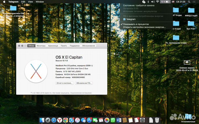Click 'MacBook Pro (13 дюйма, середина 2009 г.)' text
Screen dimensions: 199x124
click(74, 66)
